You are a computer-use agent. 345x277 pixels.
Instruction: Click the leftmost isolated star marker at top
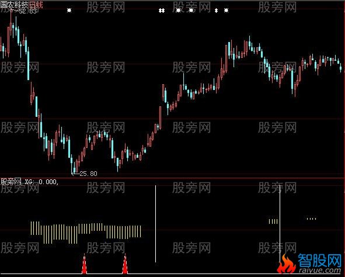(x=69, y=10)
